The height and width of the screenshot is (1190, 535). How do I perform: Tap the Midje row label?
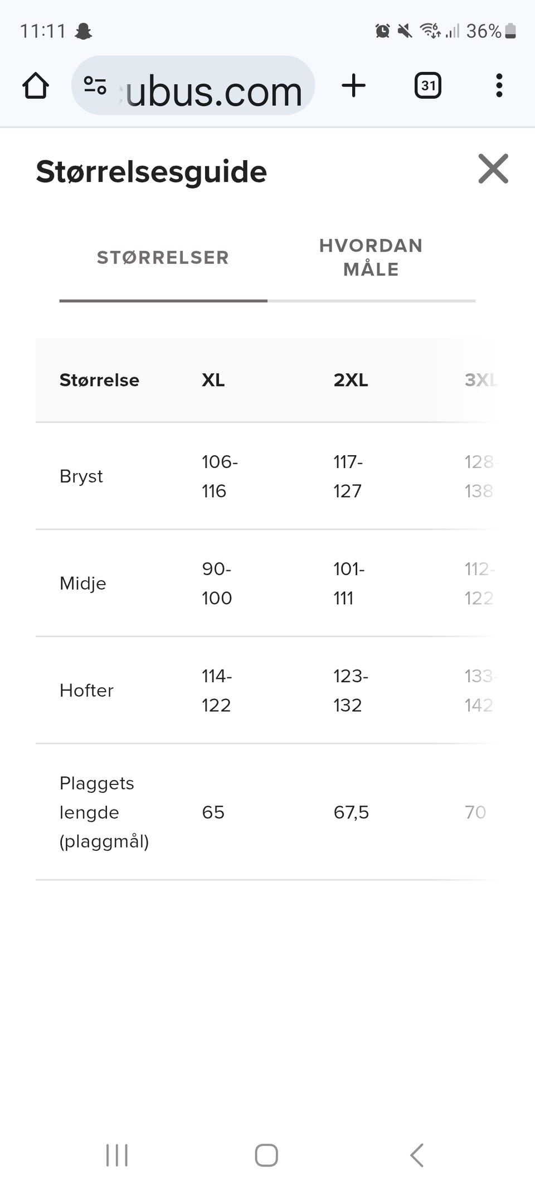pos(82,584)
